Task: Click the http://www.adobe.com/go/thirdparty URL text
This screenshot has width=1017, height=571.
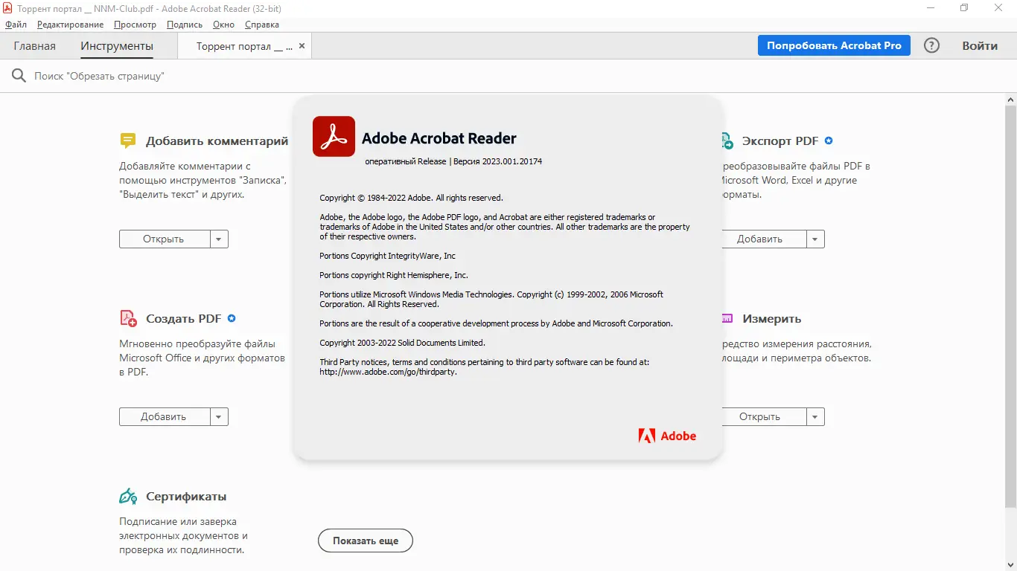Action: coord(388,372)
